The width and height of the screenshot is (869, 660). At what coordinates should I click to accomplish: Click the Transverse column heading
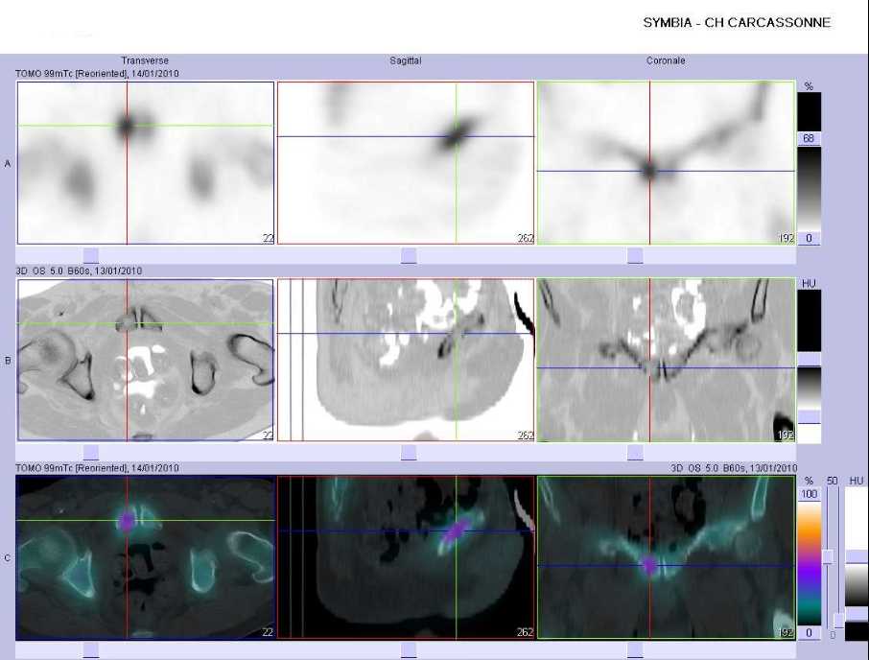point(145,60)
